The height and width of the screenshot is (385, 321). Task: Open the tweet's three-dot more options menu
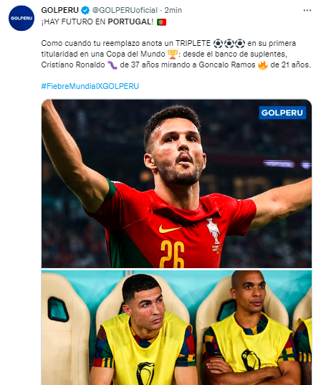307,11
